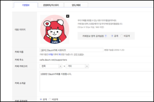
Task: Open help icon next to 카페정보 영역 공개설정
Action: (106, 36)
